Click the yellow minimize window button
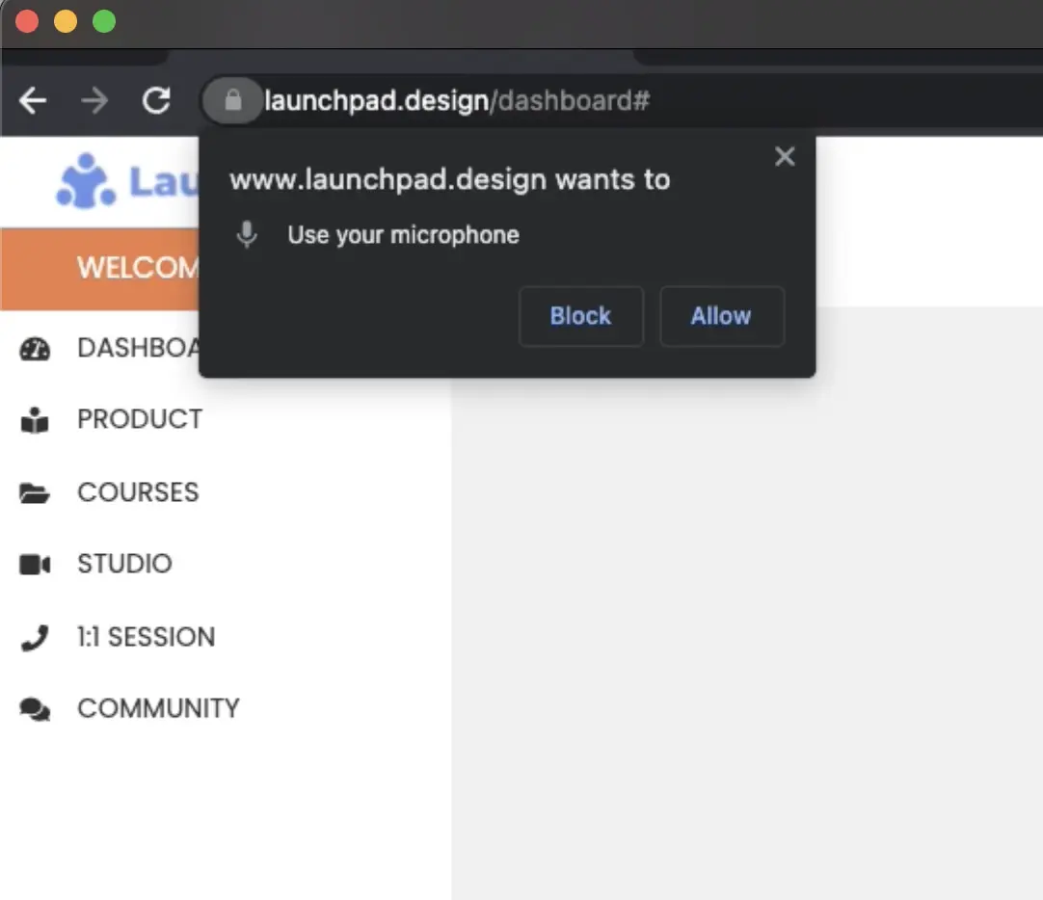The width and height of the screenshot is (1043, 900). point(66,21)
